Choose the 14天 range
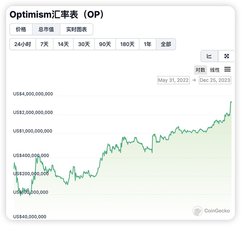Screen dimensions: 241x226 (x=63, y=44)
